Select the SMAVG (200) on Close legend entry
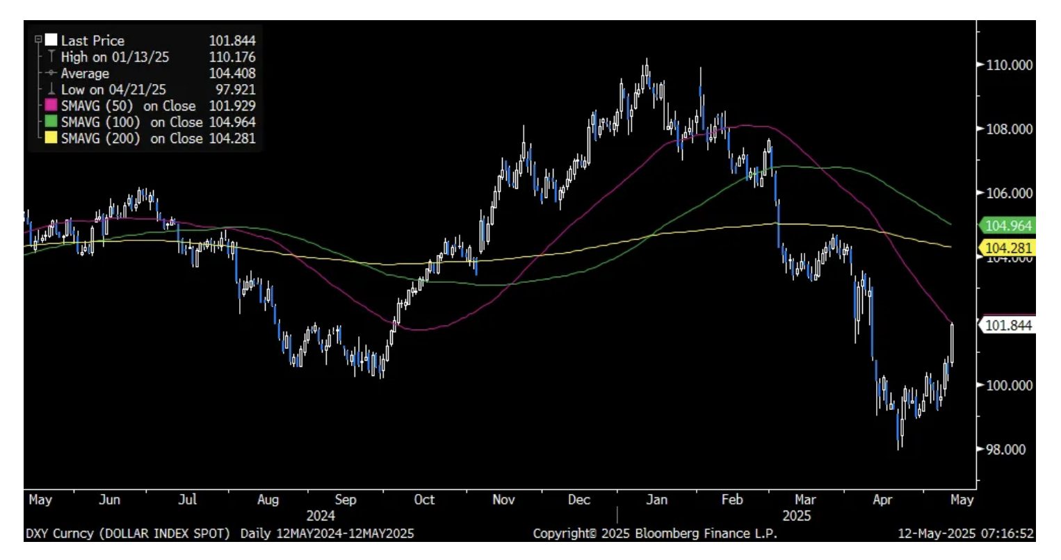Screen dimensions: 1061x560 (131, 138)
